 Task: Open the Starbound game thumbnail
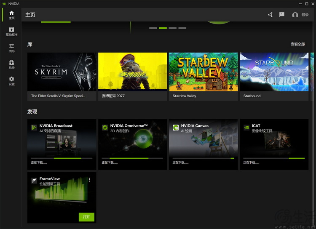[274, 72]
